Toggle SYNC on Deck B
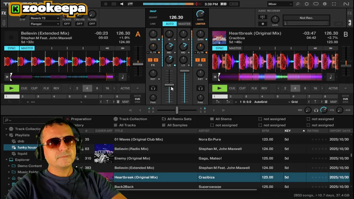 (220, 48)
